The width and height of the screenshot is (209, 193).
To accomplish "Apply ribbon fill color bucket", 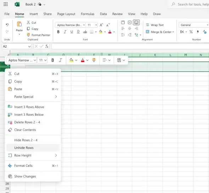I will [101, 32].
